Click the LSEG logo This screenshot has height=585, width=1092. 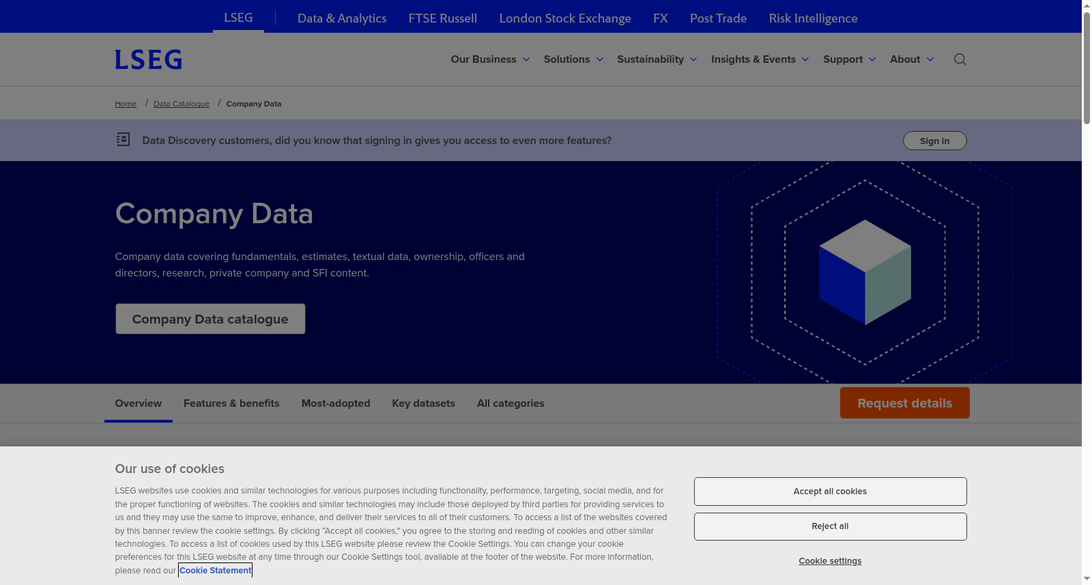[149, 59]
